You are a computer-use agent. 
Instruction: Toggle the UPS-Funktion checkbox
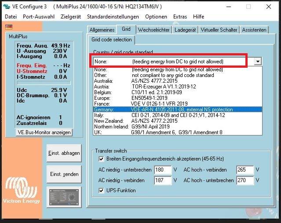coord(101,190)
